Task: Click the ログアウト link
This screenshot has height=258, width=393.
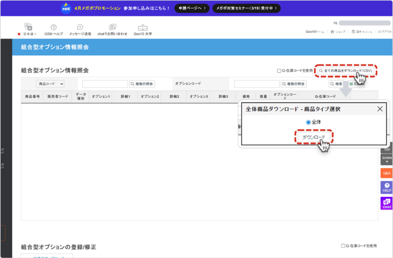Action: tap(385, 32)
